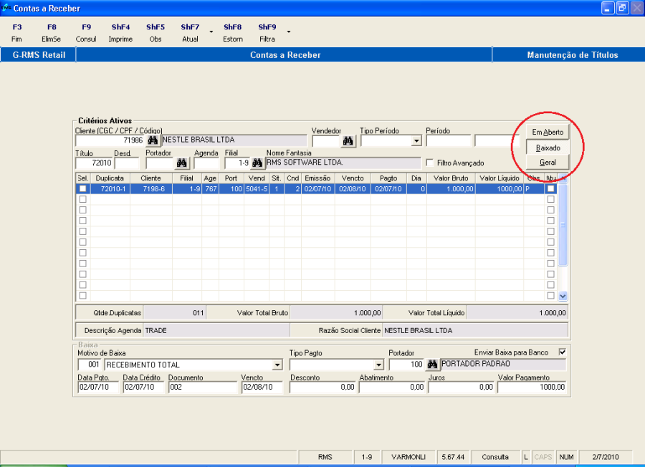Expand the Tipo Período dropdown
Screen dimensions: 645x467
point(416,141)
